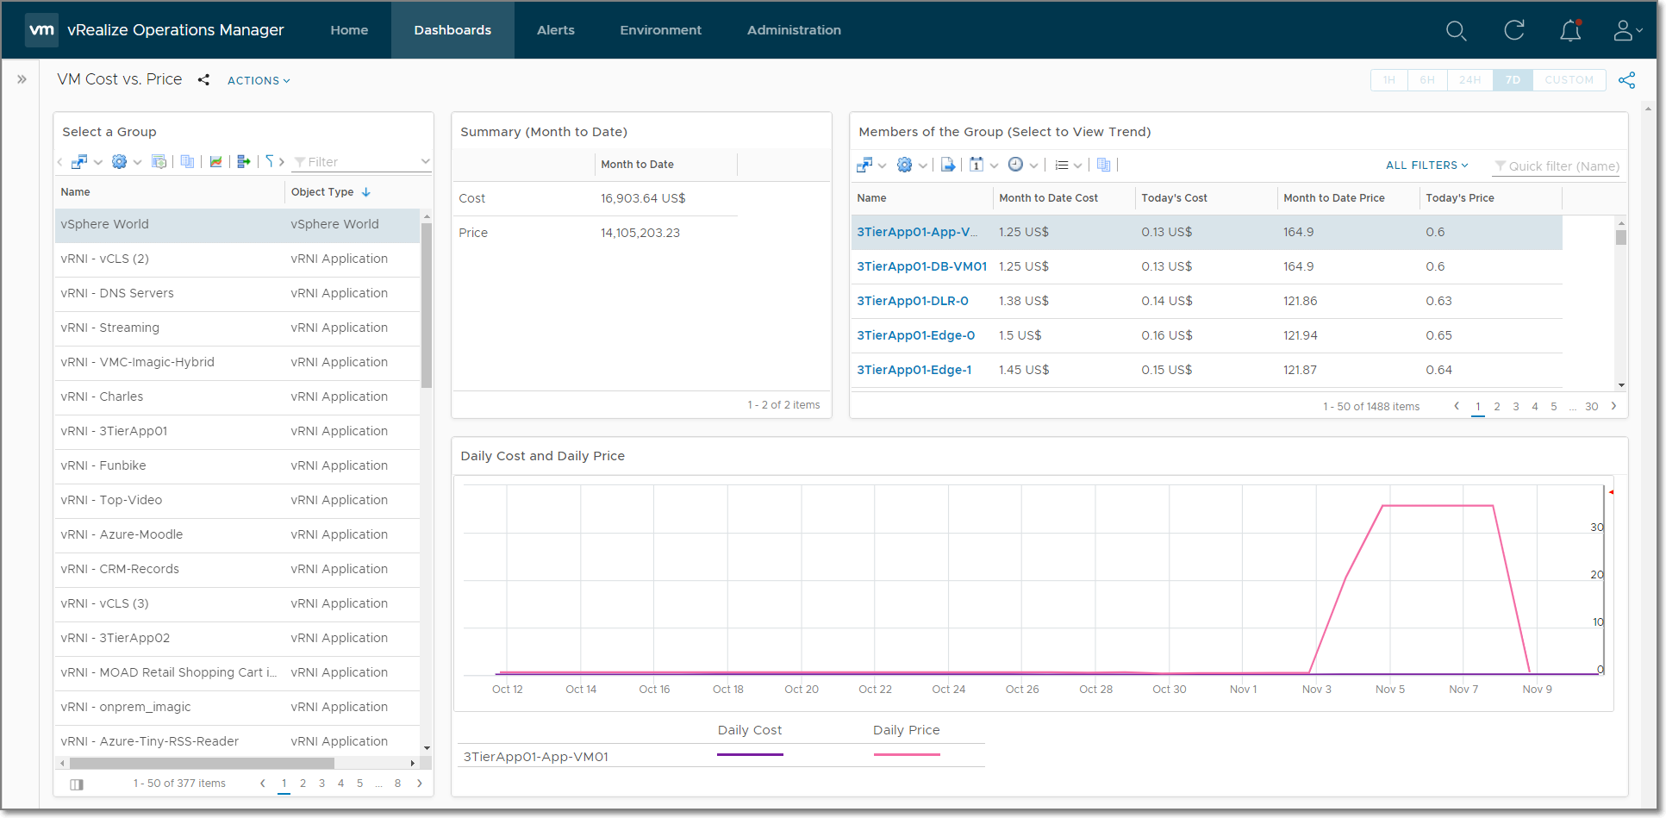Click the group list vertical scrollbar
The width and height of the screenshot is (1666, 818).
[426, 304]
